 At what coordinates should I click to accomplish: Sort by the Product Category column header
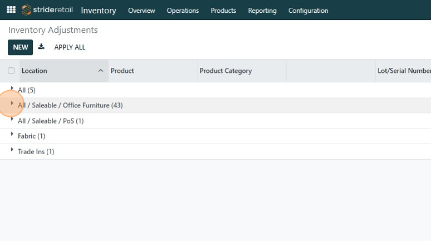point(226,71)
